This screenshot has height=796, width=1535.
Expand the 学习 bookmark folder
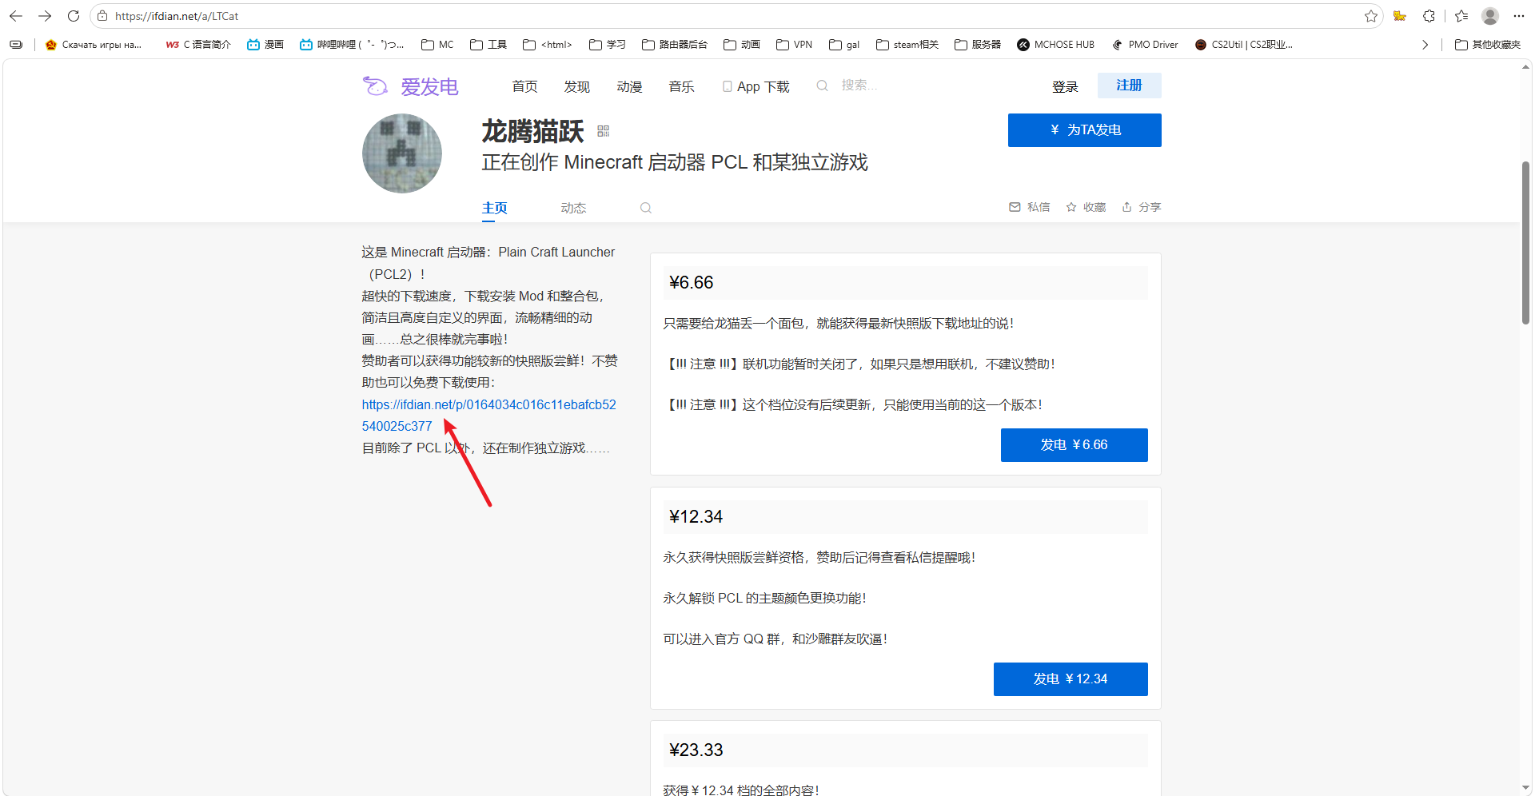(607, 45)
